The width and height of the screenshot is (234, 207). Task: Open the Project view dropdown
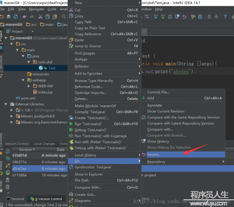(32, 31)
